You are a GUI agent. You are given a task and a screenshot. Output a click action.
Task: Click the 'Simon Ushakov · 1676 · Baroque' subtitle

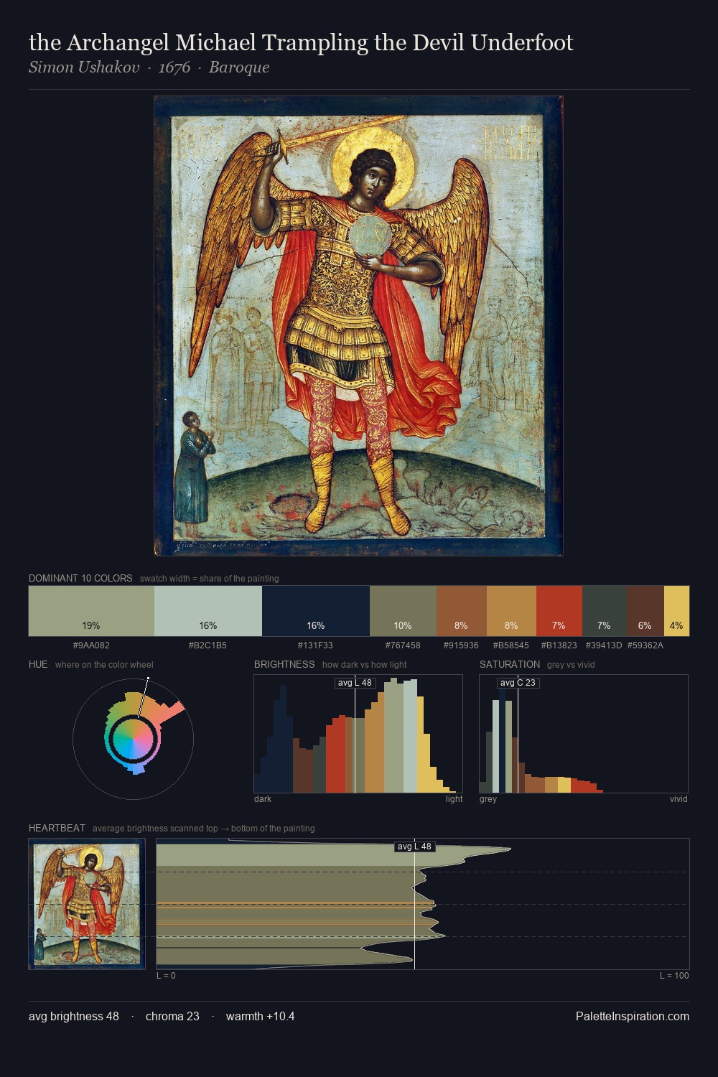(x=149, y=67)
